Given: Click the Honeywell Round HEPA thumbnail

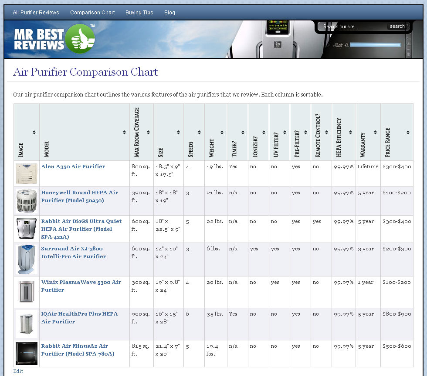Looking at the screenshot, I should coord(27,201).
